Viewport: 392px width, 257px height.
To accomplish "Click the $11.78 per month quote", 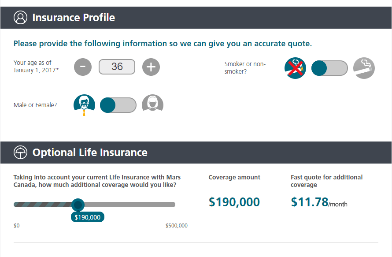I will click(x=319, y=202).
